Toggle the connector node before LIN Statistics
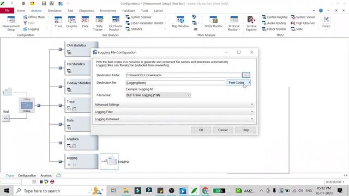 click(x=60, y=68)
